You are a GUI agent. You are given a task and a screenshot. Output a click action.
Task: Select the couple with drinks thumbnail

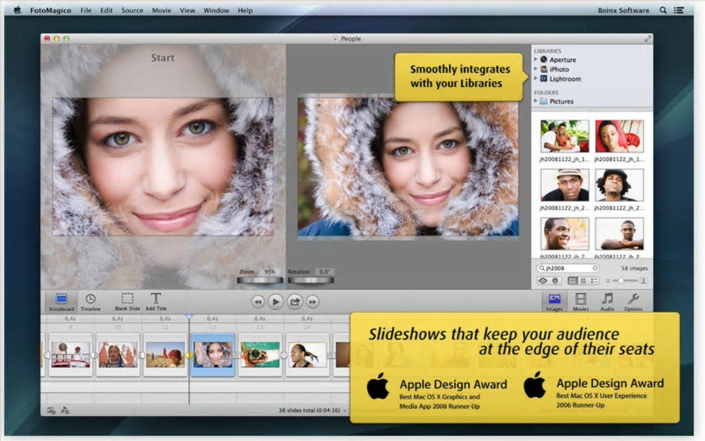tap(565, 136)
